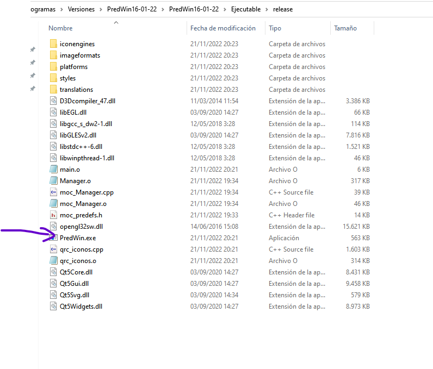
Task: Expand the chevron after ogramas breadcrumb
Action: [61, 9]
